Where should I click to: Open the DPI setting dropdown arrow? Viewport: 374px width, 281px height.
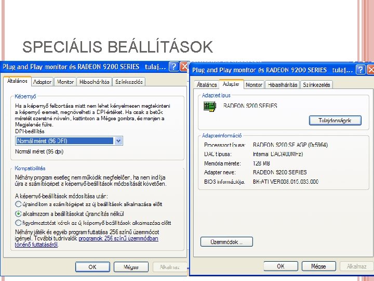(118, 141)
